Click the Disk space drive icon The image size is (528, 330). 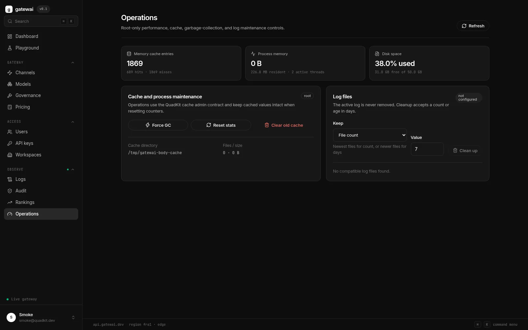tap(377, 54)
